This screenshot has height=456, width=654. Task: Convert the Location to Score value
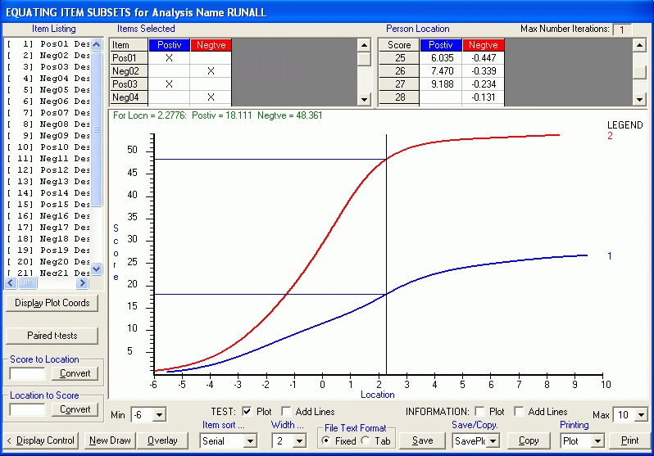tap(76, 409)
